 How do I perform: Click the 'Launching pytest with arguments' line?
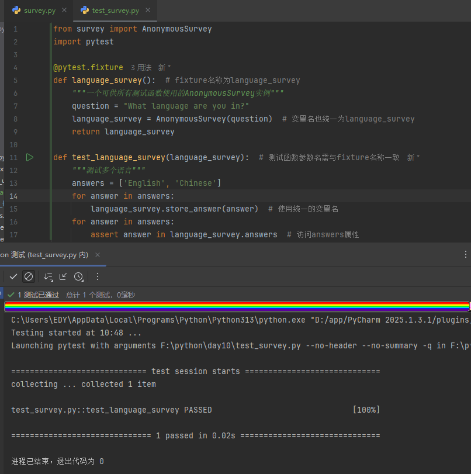click(240, 345)
